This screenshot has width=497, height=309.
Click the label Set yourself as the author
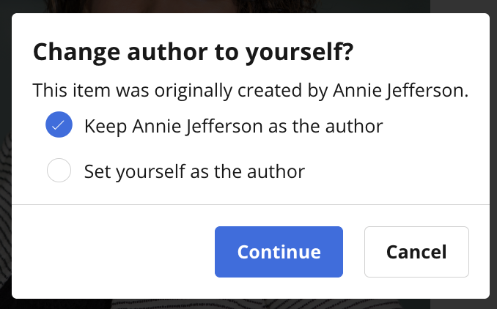(x=194, y=171)
